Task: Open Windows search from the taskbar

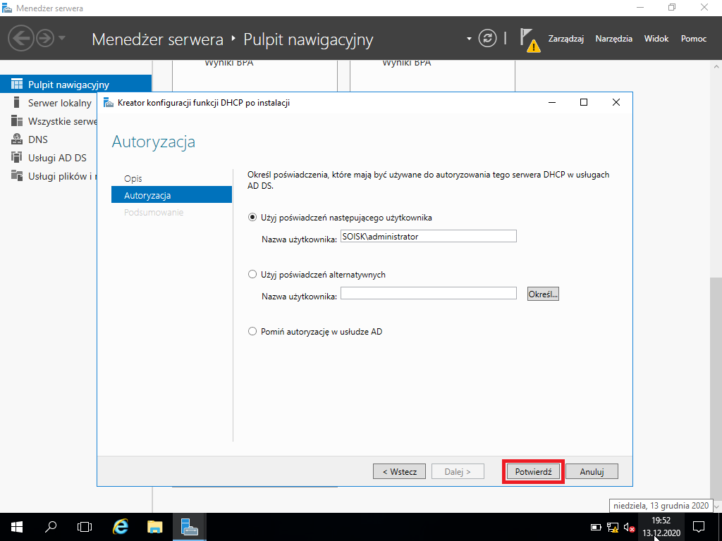Action: pos(51,527)
